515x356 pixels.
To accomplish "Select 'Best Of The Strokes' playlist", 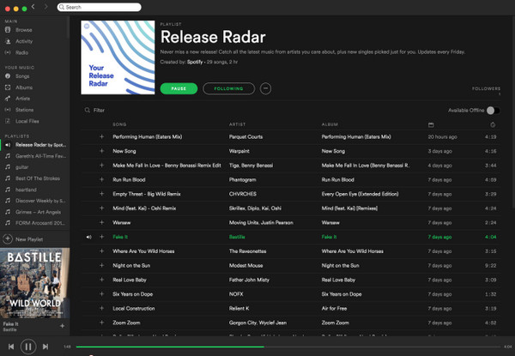I will [39, 178].
